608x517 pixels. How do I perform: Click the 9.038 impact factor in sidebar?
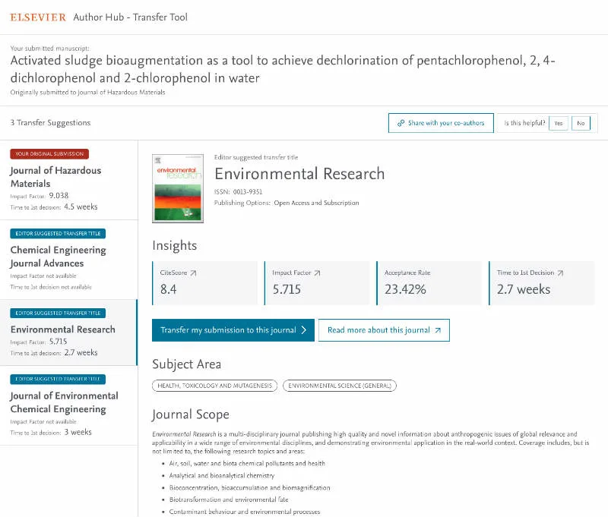click(59, 196)
